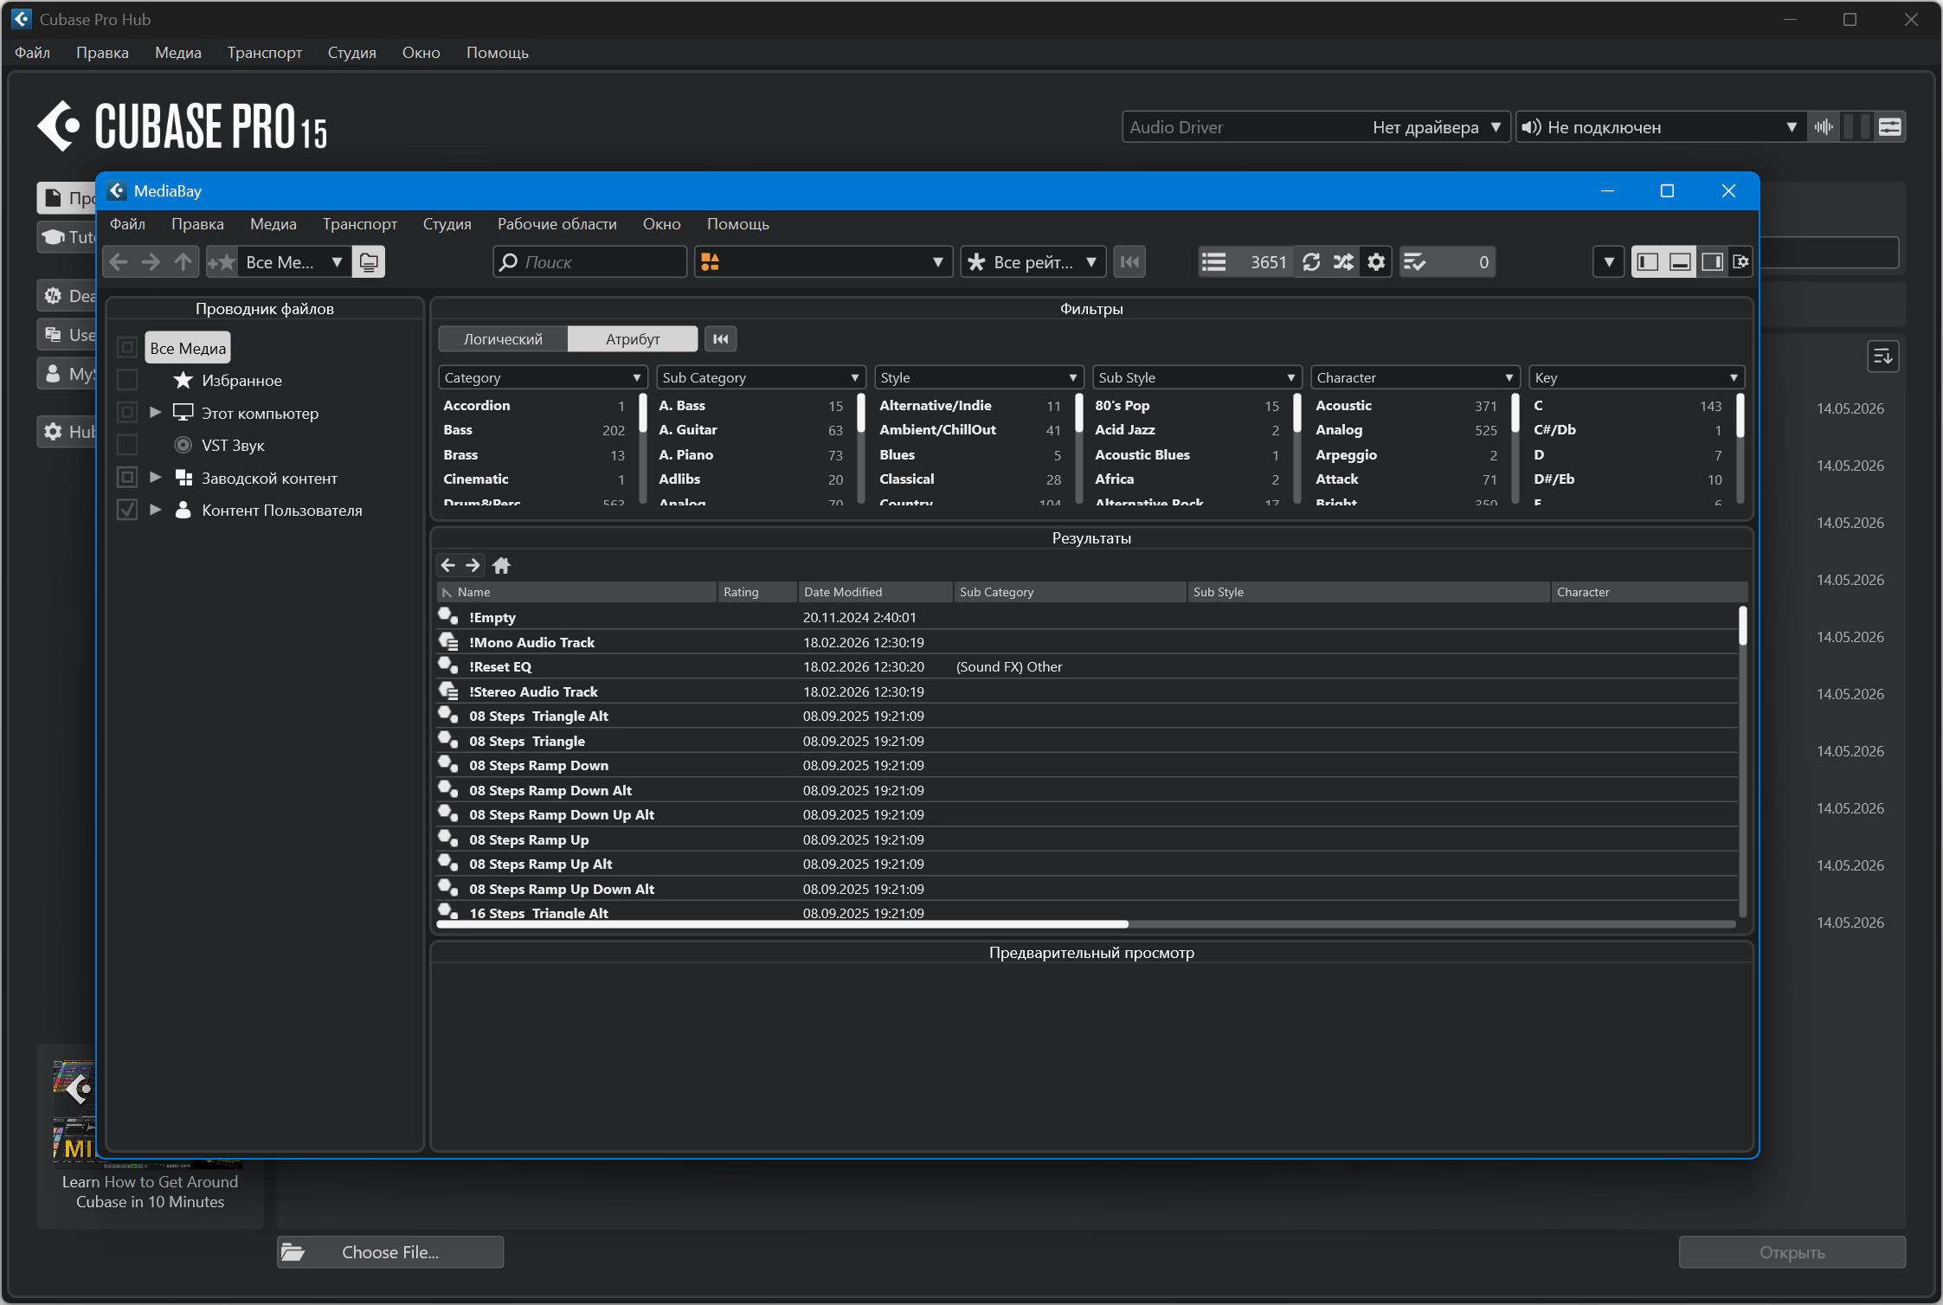Viewport: 1943px width, 1305px height.
Task: Open the Character filter column dropdown
Action: coord(1415,377)
